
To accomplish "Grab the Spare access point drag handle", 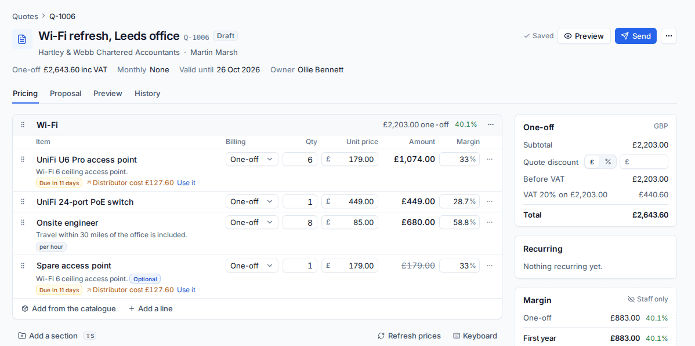I will pos(23,266).
